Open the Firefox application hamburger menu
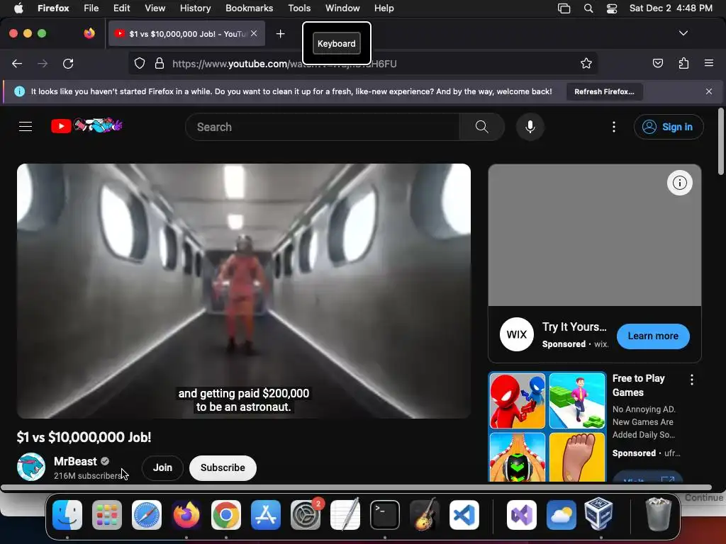 (x=709, y=63)
